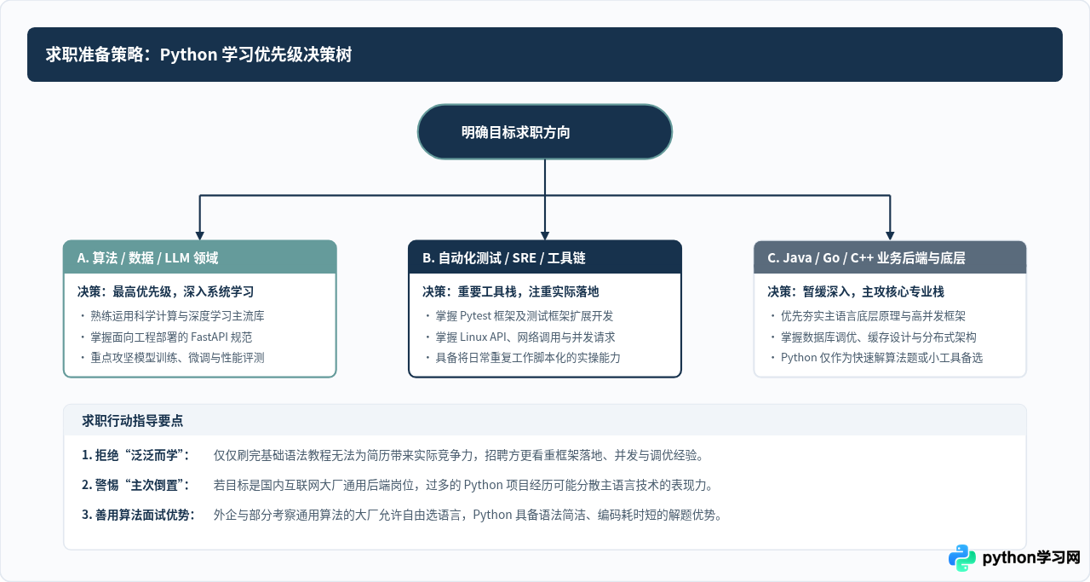Image resolution: width=1090 pixels, height=582 pixels.
Task: Click Python 仅作为快速解算法题或小工具备选
Action: point(881,358)
